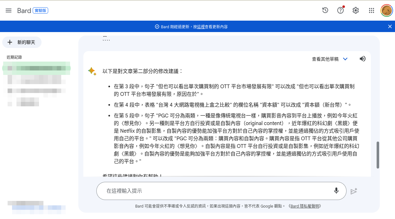Submit prompt with send icon
This screenshot has height=219, width=395.
coord(354,191)
